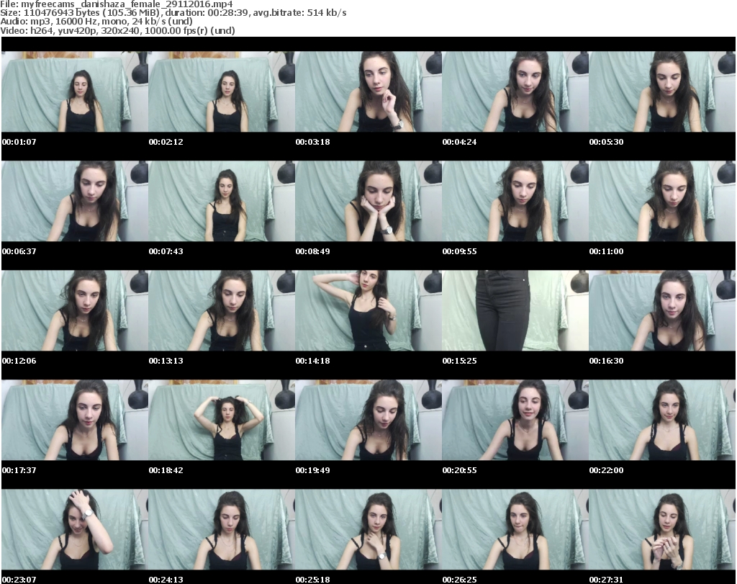Open the thumbnail at 00:03:18
This screenshot has height=584, width=737.
[x=368, y=91]
